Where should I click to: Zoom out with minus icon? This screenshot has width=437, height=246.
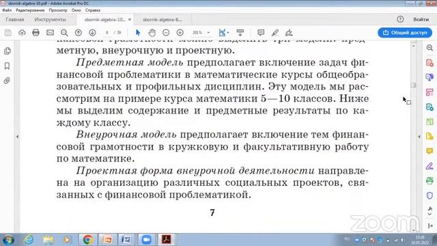click(166, 33)
